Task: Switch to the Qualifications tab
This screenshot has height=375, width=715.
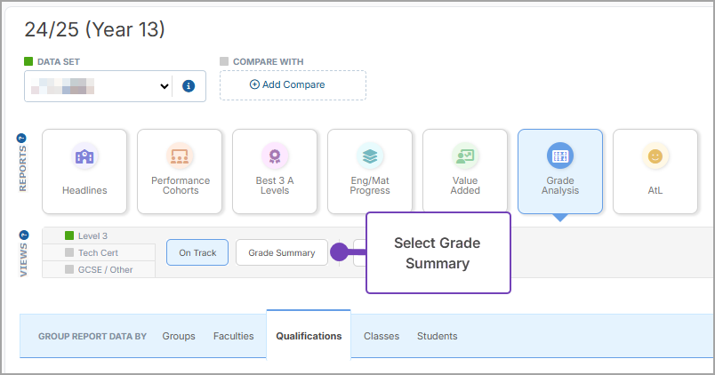Action: (309, 336)
